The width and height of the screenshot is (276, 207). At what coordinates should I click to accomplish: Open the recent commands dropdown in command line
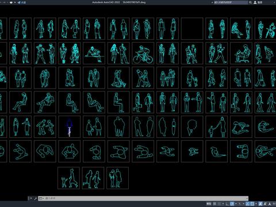coord(41,198)
